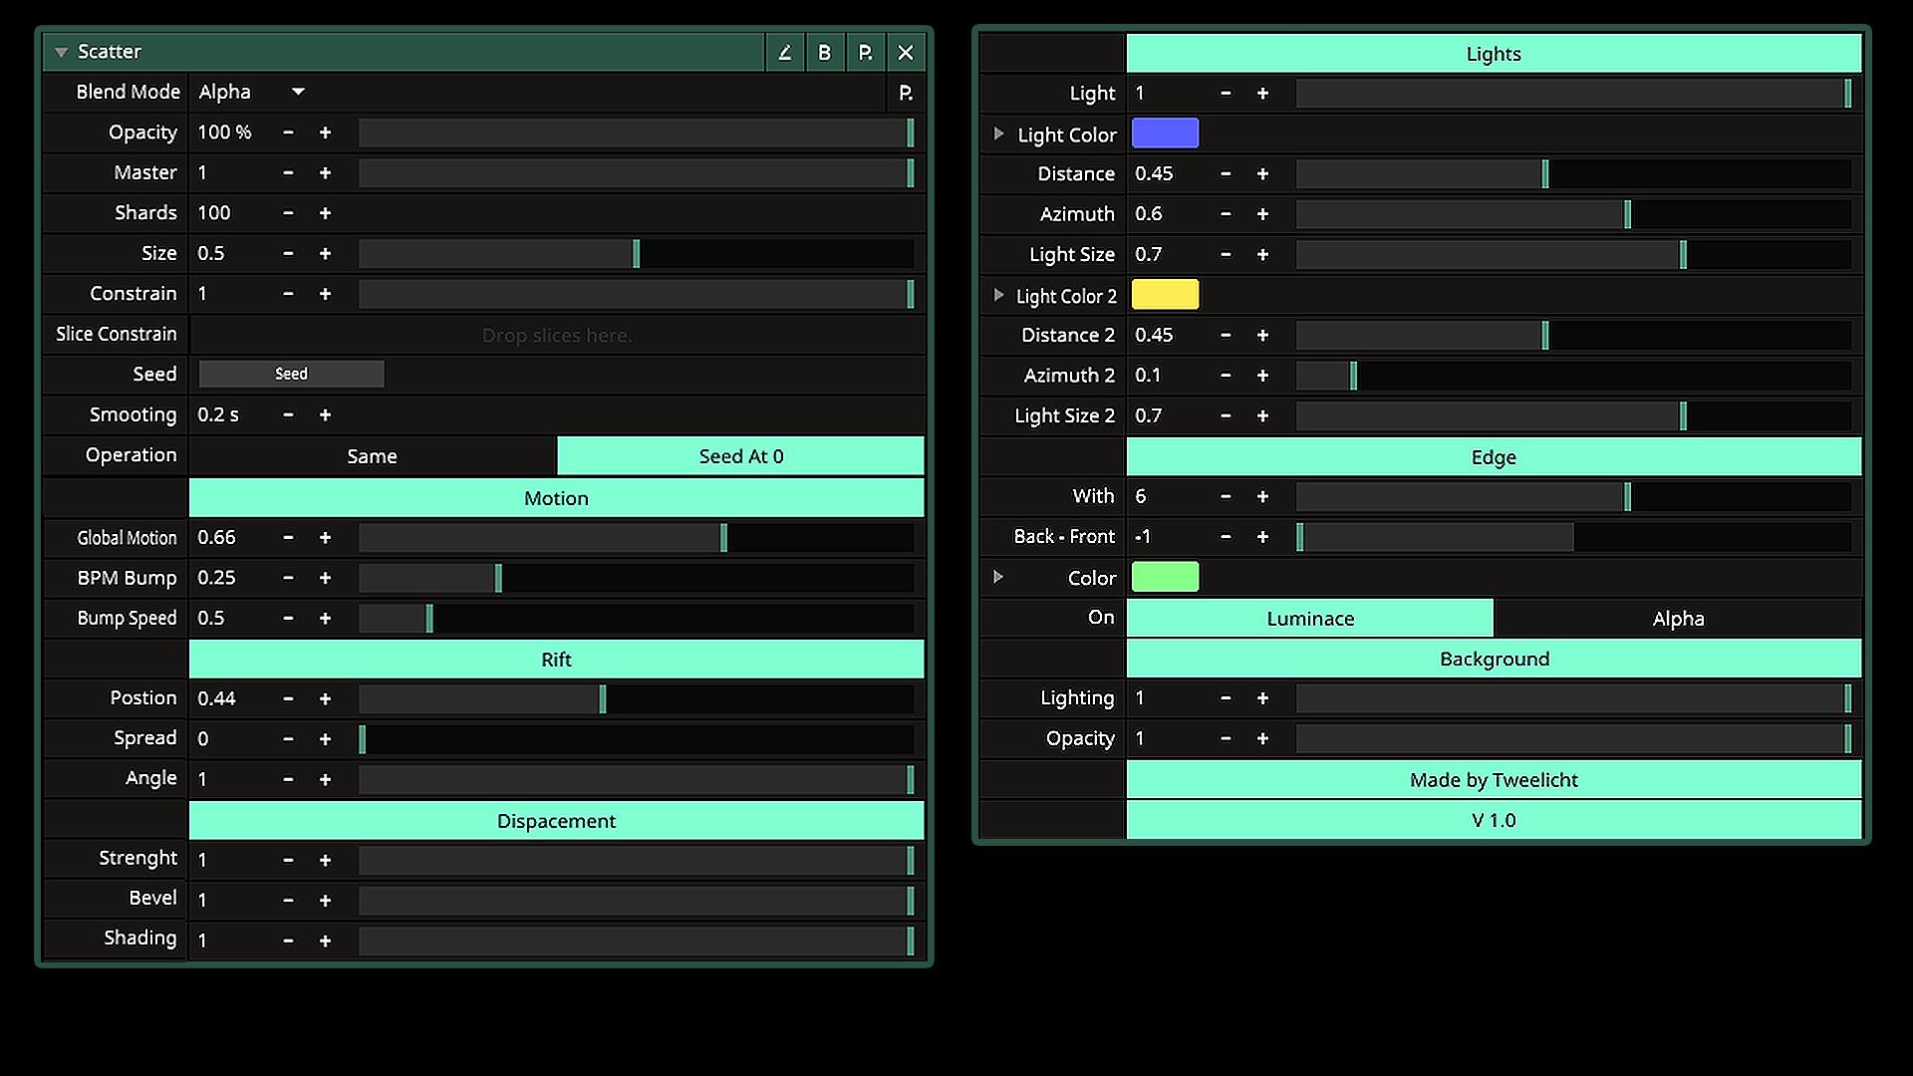Decrease Edge With value using minus
Screen dimensions: 1913x1076
pyautogui.click(x=1226, y=496)
